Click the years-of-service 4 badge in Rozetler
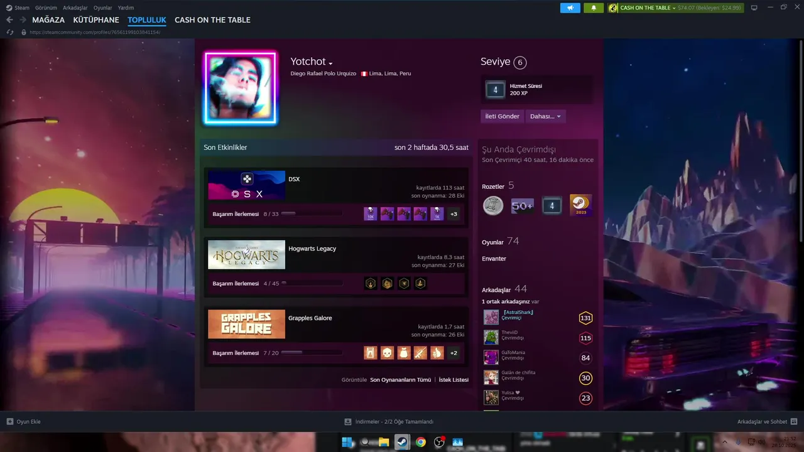The height and width of the screenshot is (452, 804). point(552,205)
